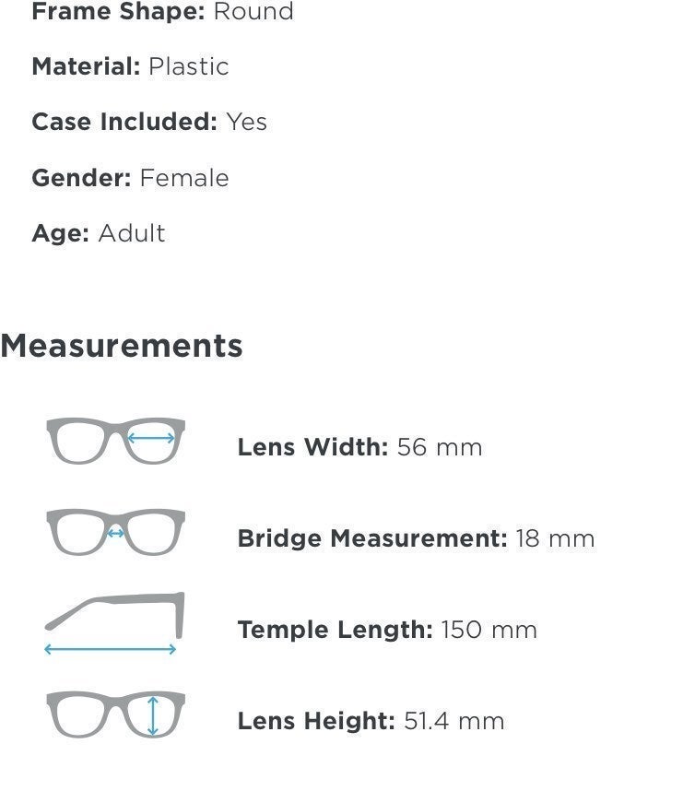Click the long blue arrow under temple arm
683x791 pixels.
111,649
